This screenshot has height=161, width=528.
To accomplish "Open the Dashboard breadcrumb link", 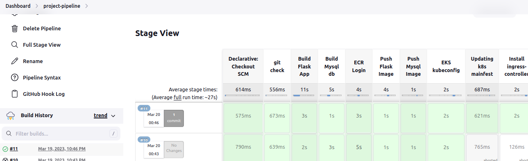I will [18, 6].
